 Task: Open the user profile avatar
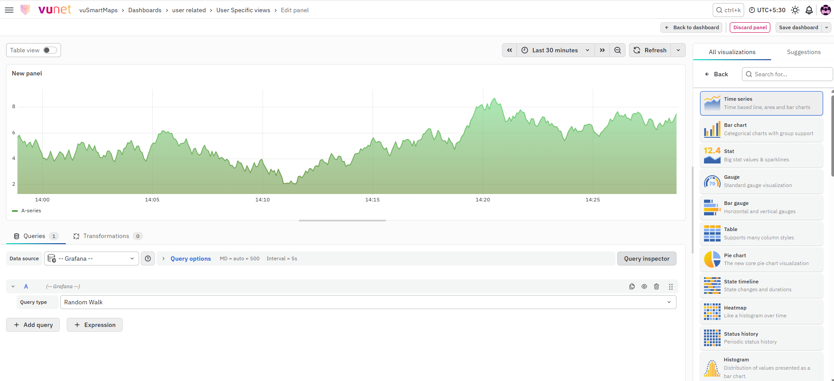point(825,10)
